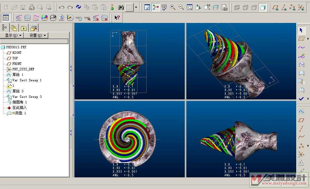Toggle datum points display
This screenshot has height=189, width=310.
[x=292, y=8]
